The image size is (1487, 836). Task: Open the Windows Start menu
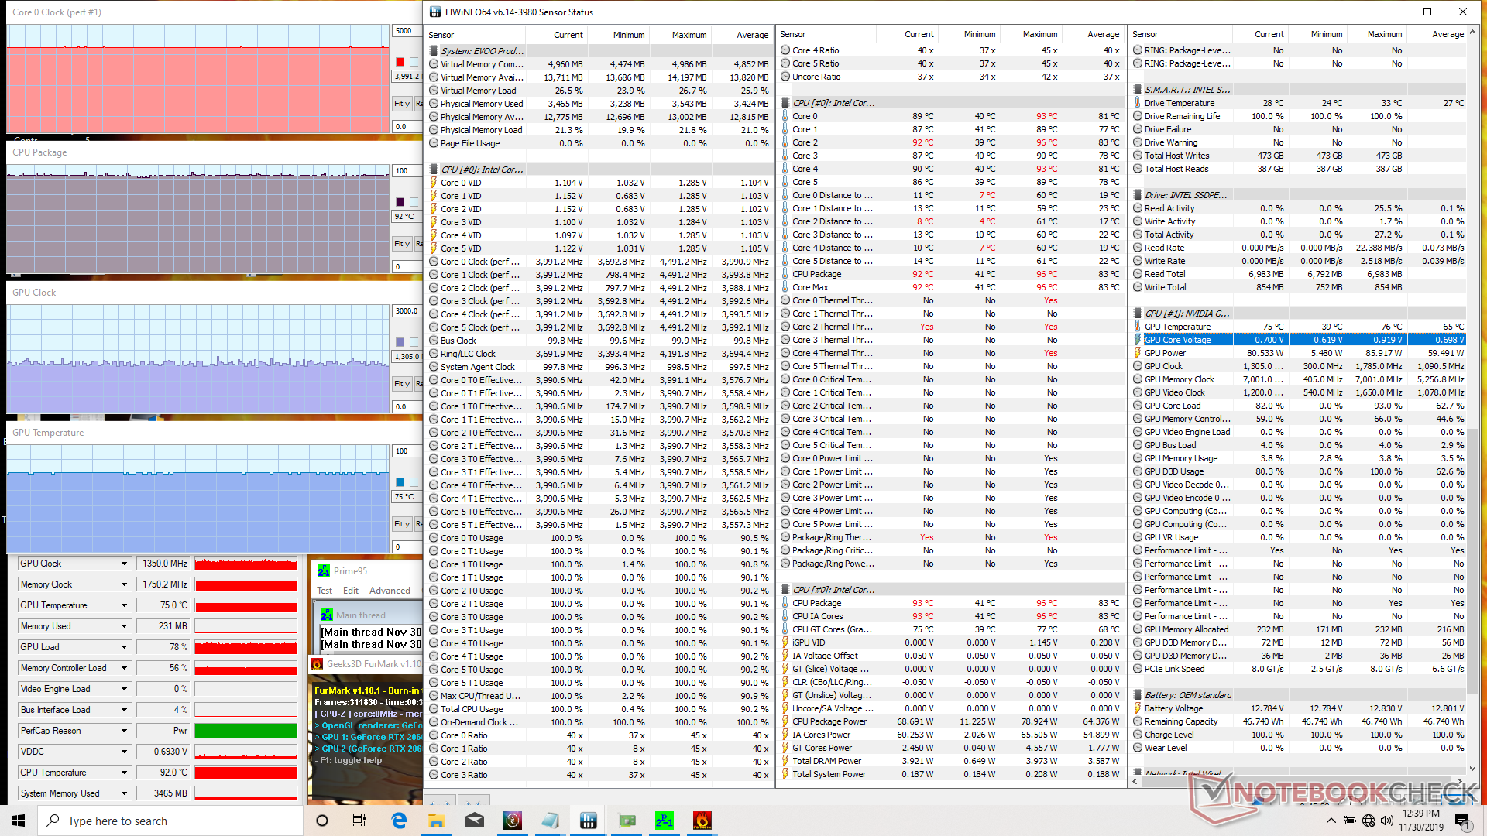click(19, 821)
